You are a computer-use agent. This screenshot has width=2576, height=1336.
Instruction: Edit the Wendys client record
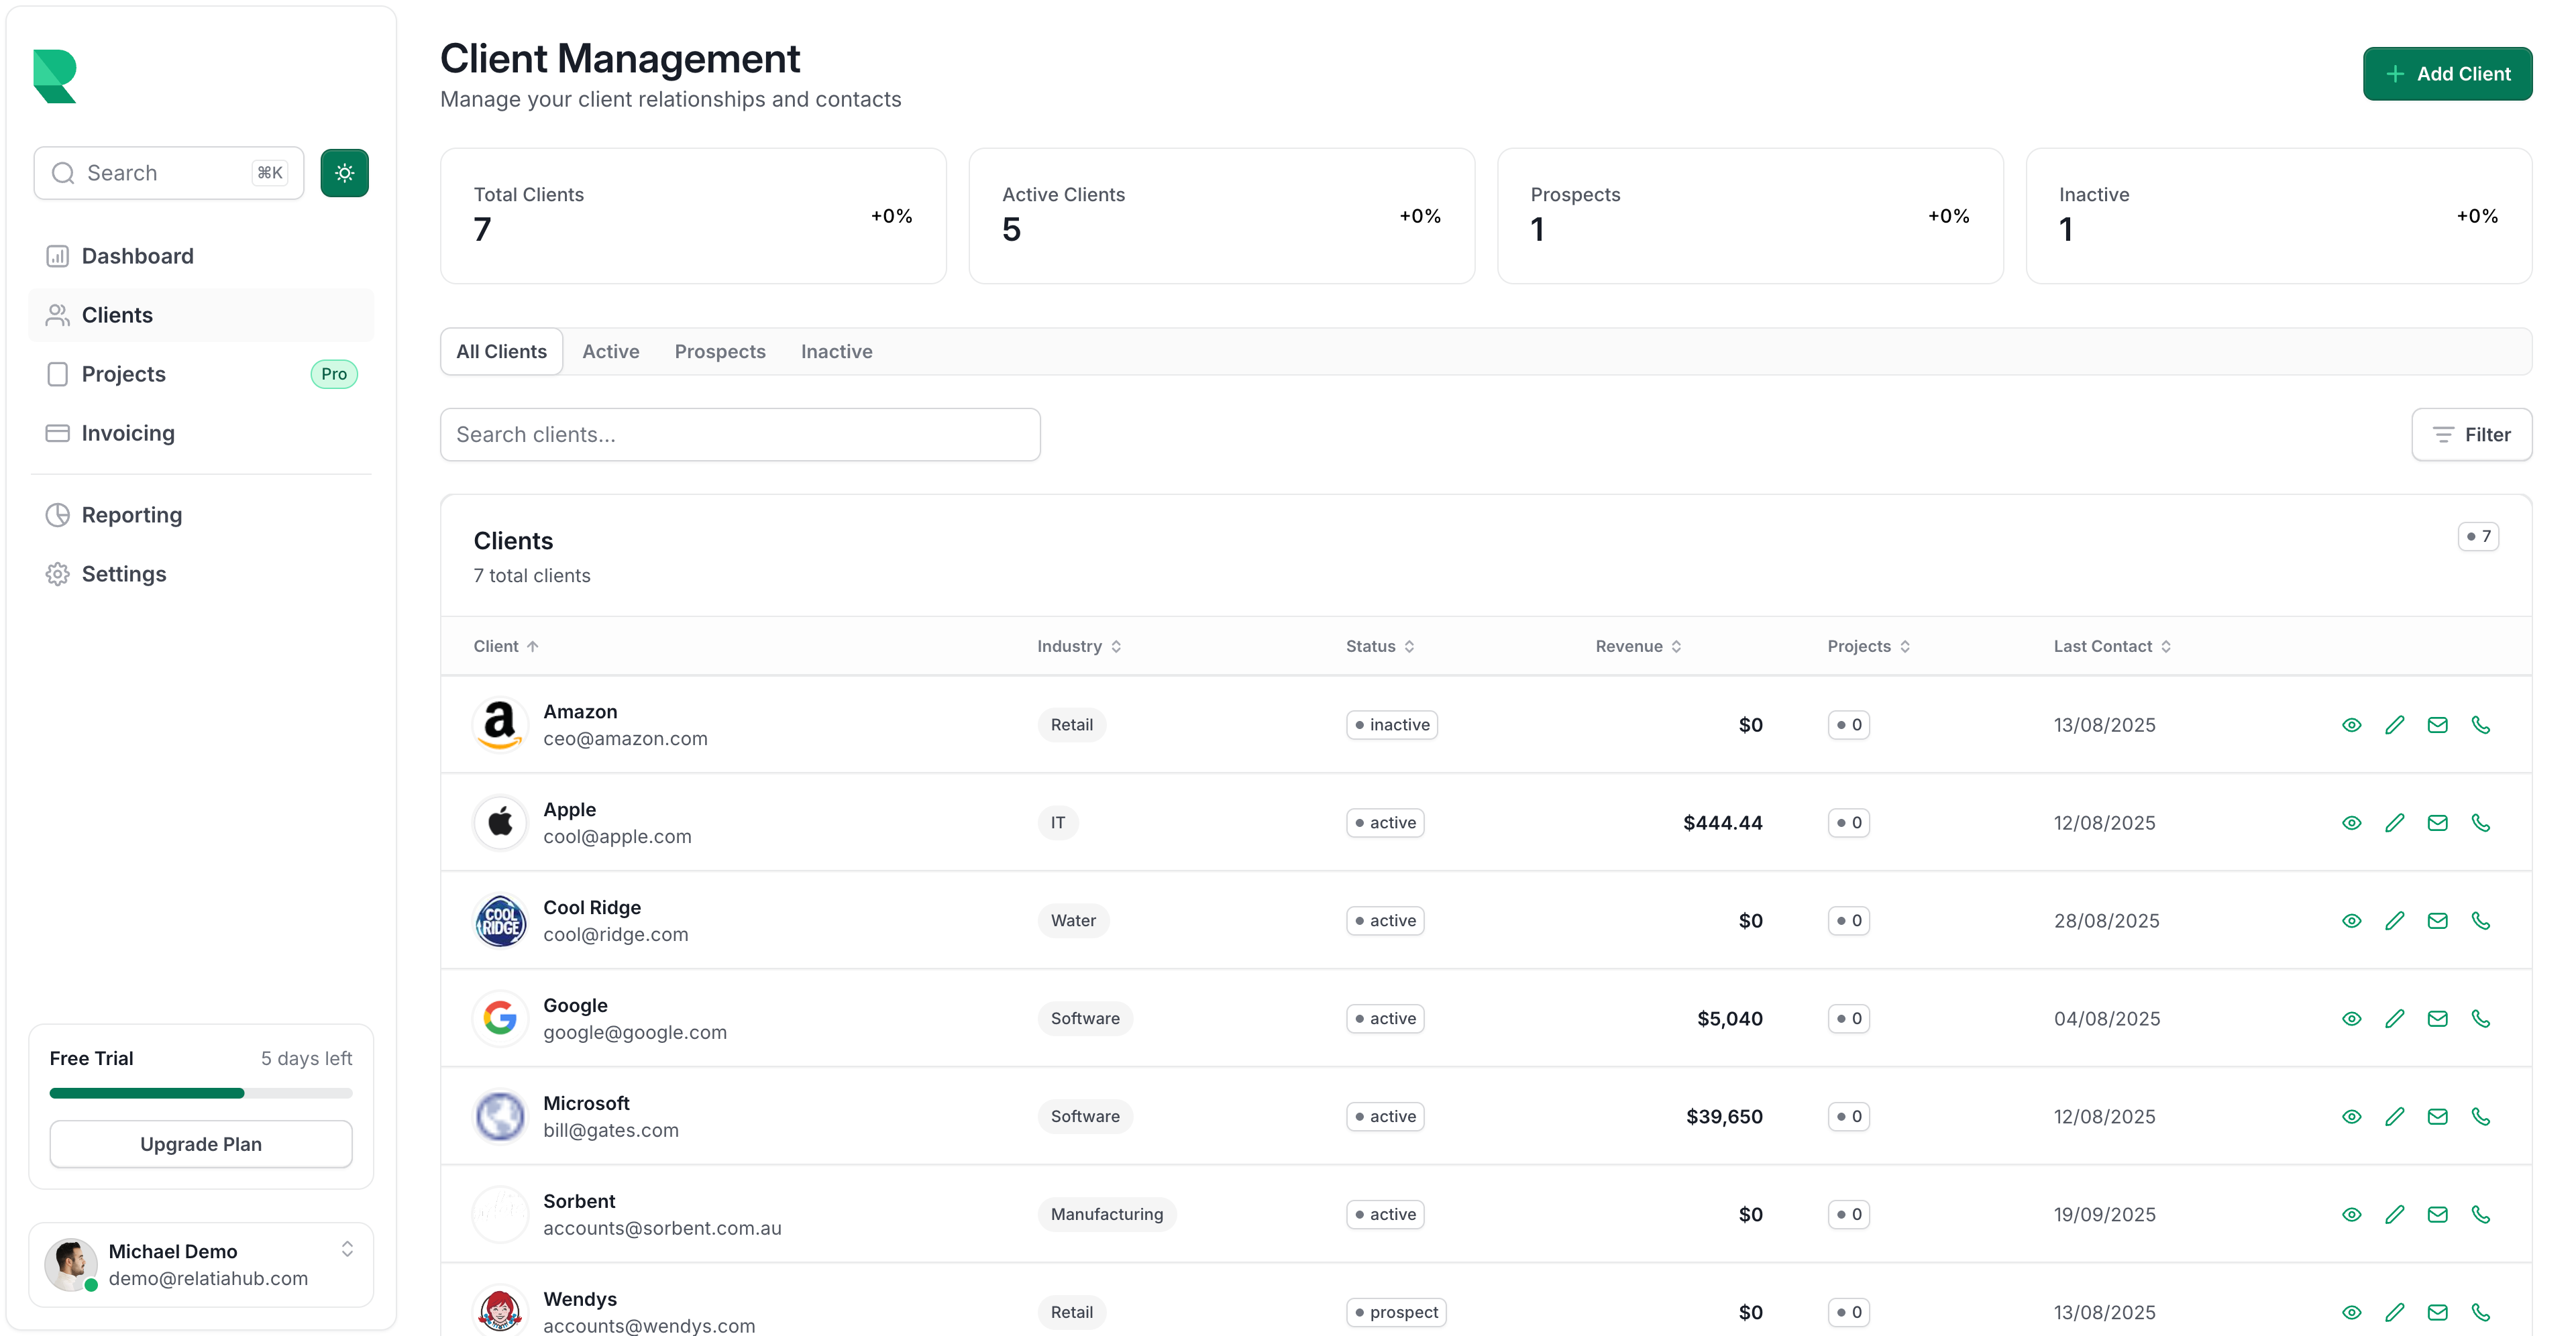(2395, 1313)
